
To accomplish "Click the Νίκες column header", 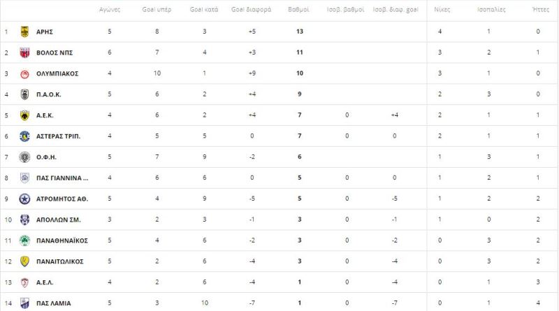I will click(x=442, y=10).
